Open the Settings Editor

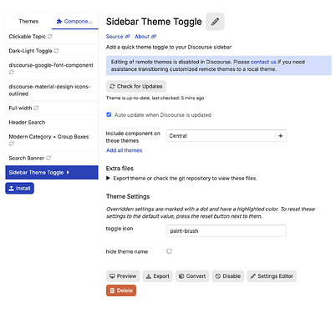tap(272, 276)
